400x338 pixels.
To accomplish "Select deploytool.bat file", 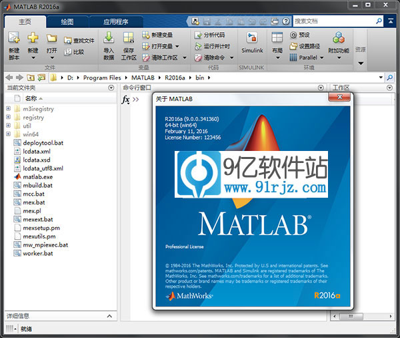I will [43, 143].
